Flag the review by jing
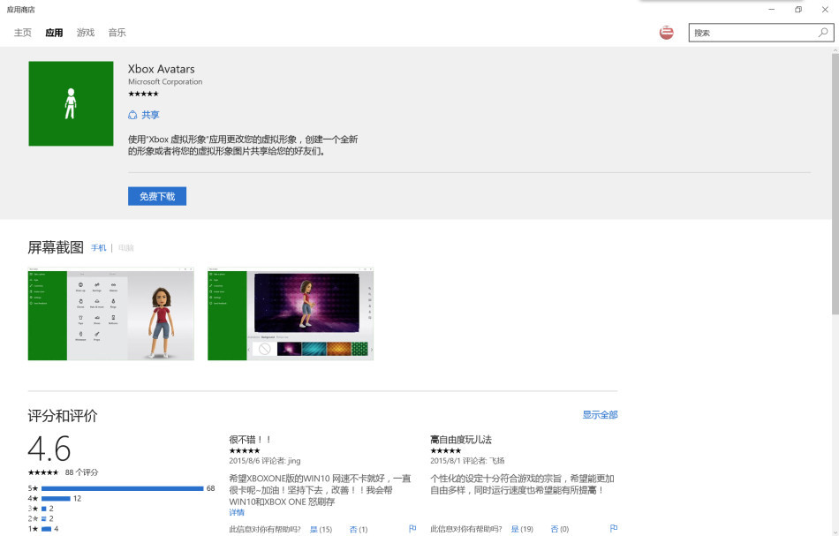Image resolution: width=839 pixels, height=536 pixels. click(412, 529)
